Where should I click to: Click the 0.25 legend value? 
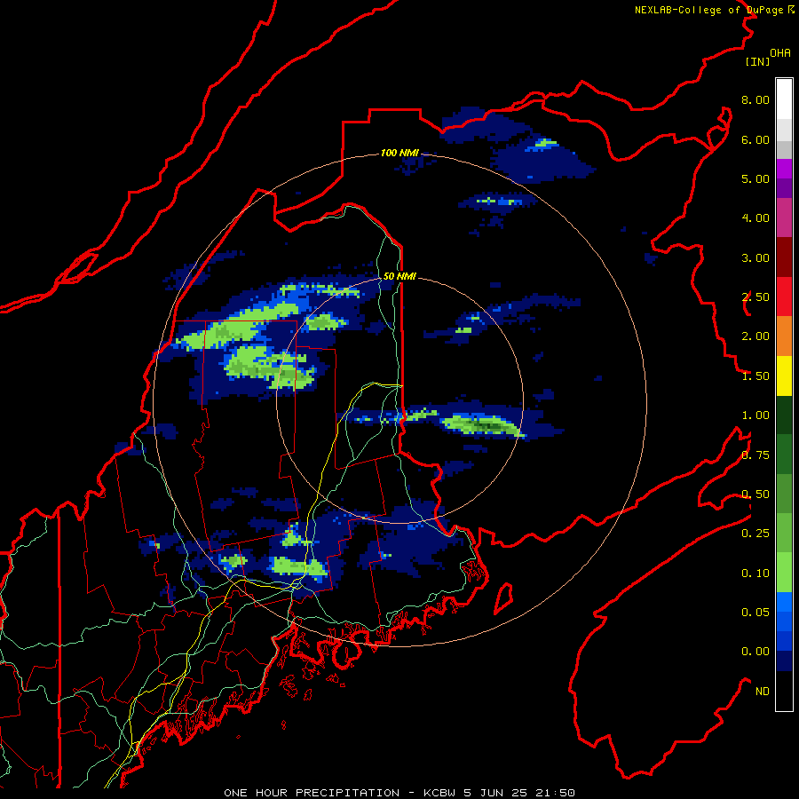pyautogui.click(x=755, y=534)
